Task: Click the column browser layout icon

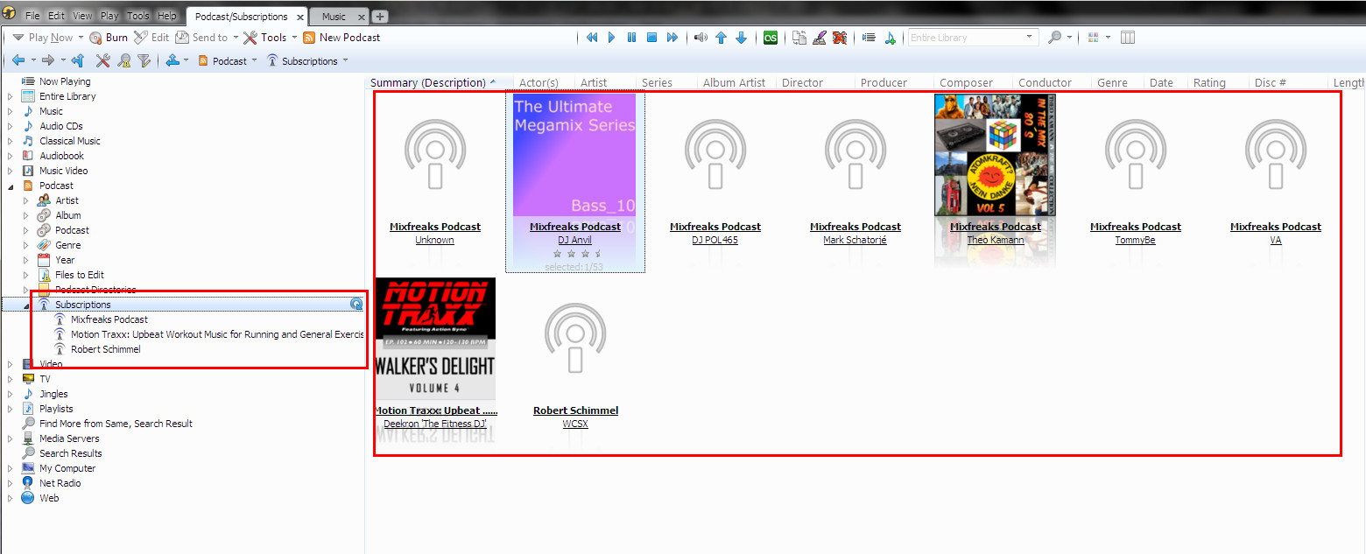Action: 1128,38
